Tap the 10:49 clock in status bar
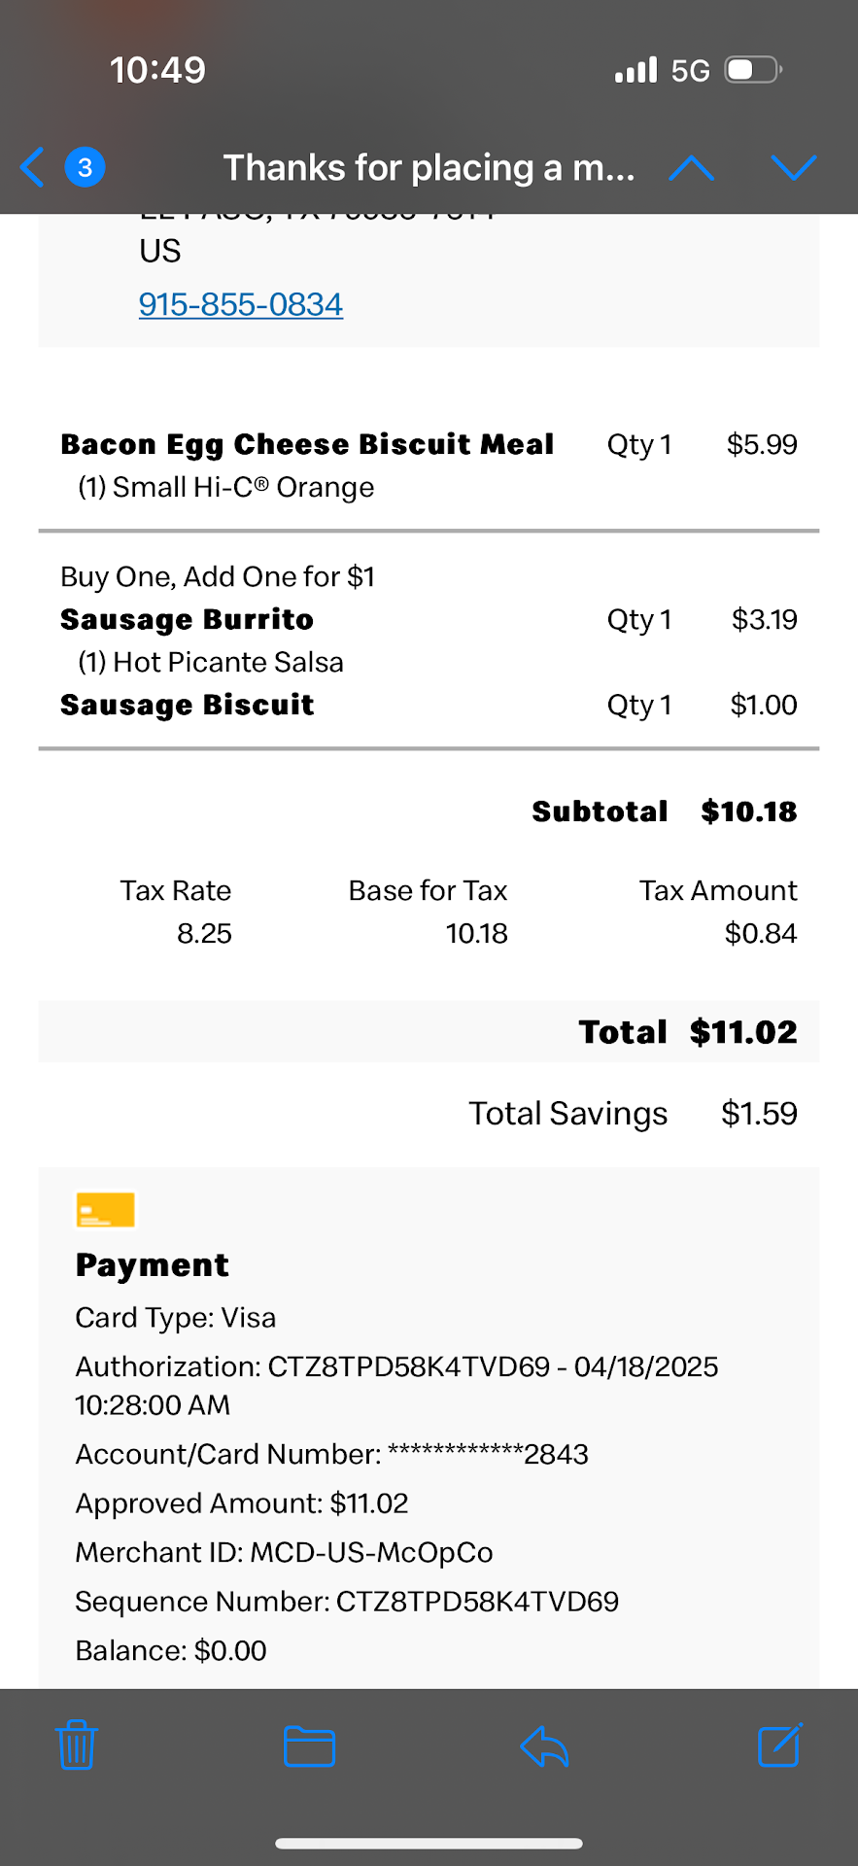Image resolution: width=858 pixels, height=1866 pixels. (x=157, y=70)
